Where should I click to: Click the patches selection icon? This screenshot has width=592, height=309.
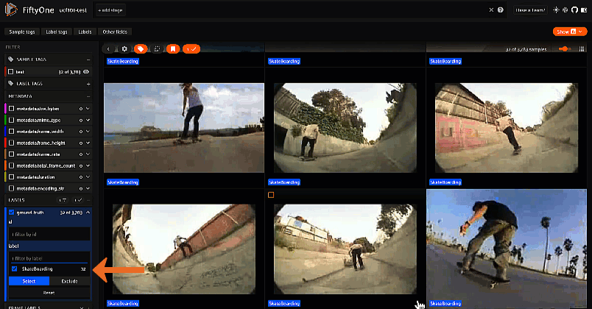[157, 49]
